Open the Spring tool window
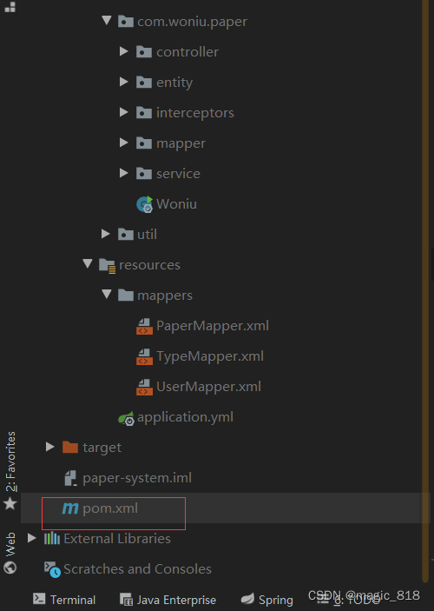The width and height of the screenshot is (434, 611). (266, 600)
